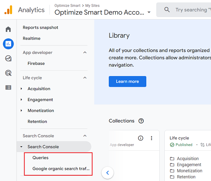211x181 pixels.
Task: Collapse the Search Console collection section
Action: (x=85, y=136)
